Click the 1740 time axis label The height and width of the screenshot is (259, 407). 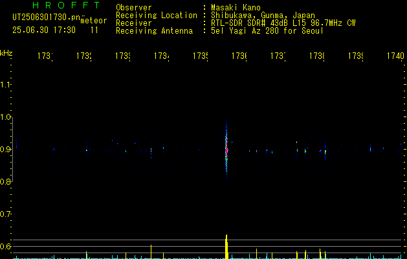coord(395,56)
